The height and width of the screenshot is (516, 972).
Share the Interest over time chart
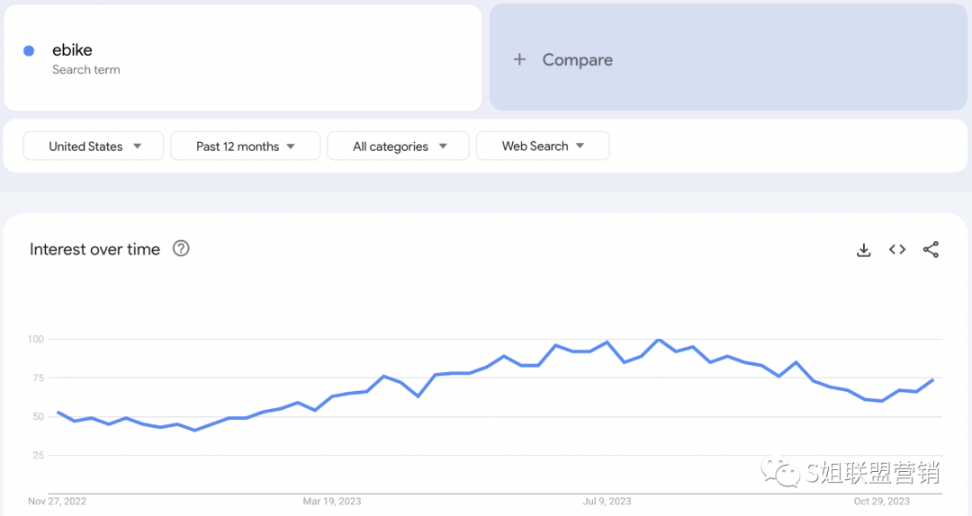tap(931, 250)
